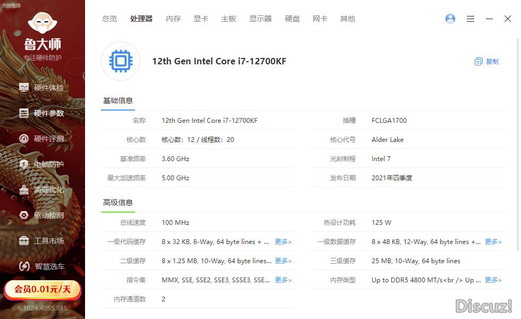Click the Intel 7 lithography value
The image size is (521, 319).
pyautogui.click(x=381, y=159)
